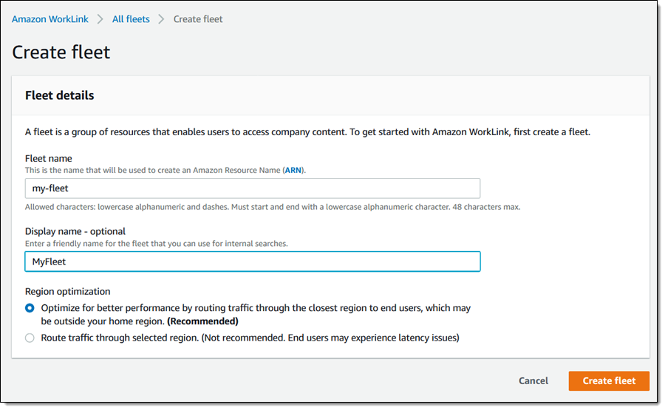Click the orange Create fleet button

609,380
